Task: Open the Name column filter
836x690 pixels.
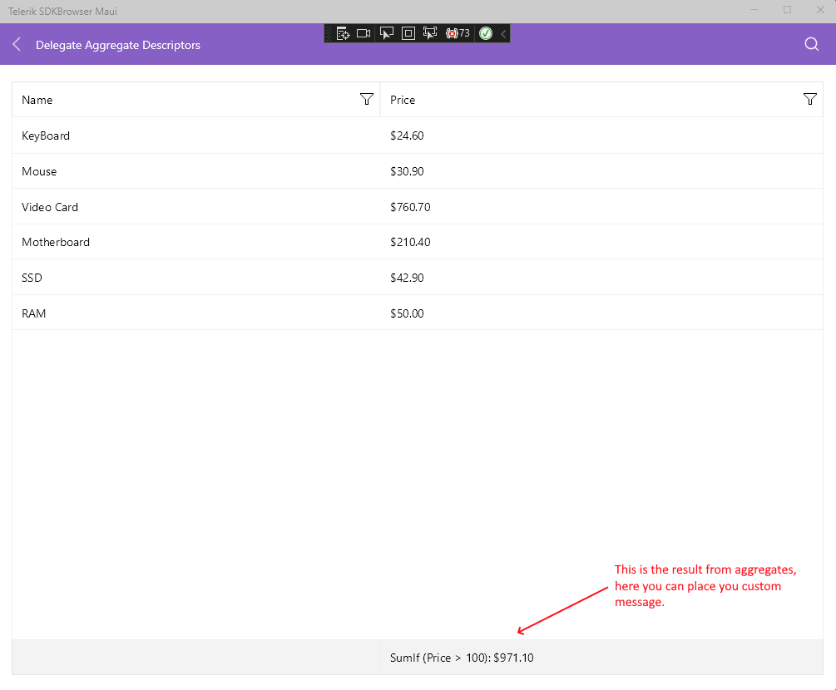Action: [x=366, y=100]
